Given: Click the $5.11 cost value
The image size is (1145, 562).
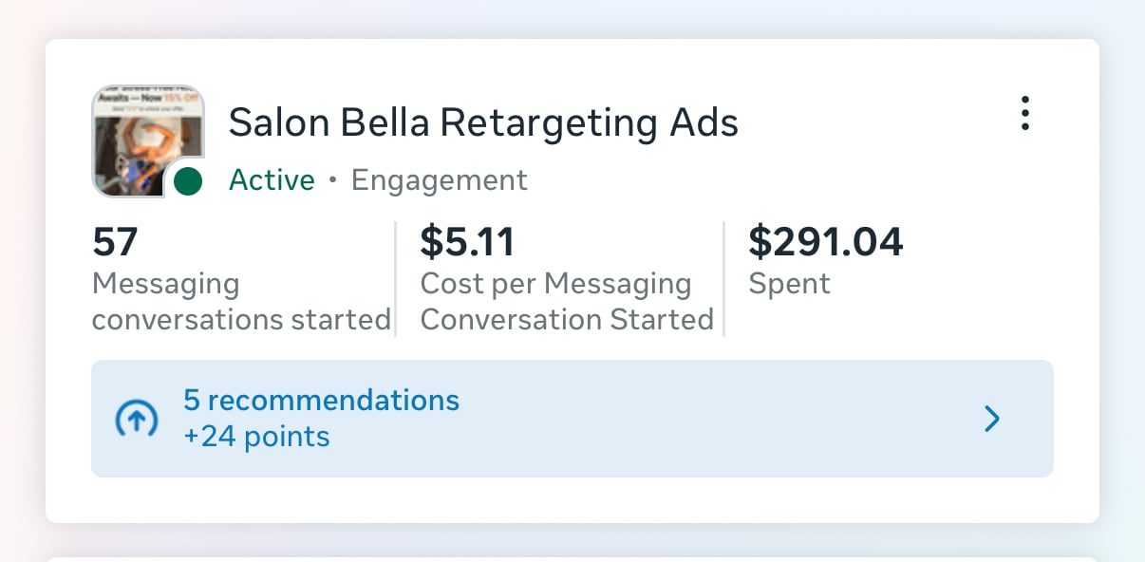Looking at the screenshot, I should (467, 242).
